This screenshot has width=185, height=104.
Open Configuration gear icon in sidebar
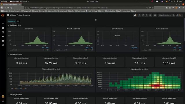click(x=3, y=41)
